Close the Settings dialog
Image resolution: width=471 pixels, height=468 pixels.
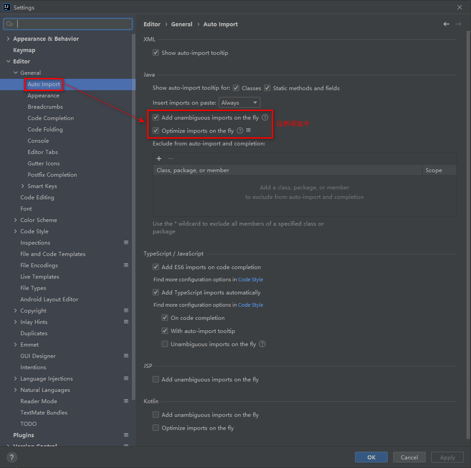coord(460,7)
